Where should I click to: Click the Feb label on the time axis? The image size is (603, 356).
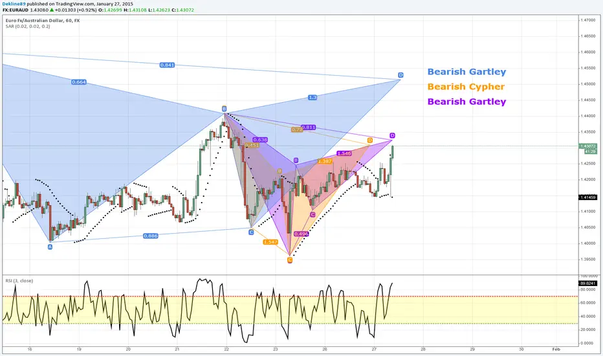pyautogui.click(x=556, y=350)
